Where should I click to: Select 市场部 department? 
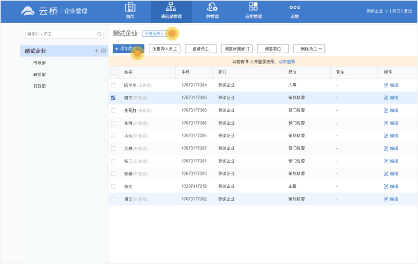coord(39,63)
